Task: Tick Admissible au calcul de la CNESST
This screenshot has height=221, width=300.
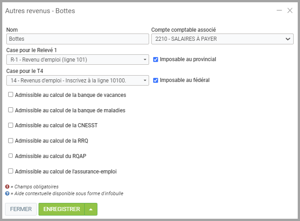Action: pyautogui.click(x=11, y=125)
